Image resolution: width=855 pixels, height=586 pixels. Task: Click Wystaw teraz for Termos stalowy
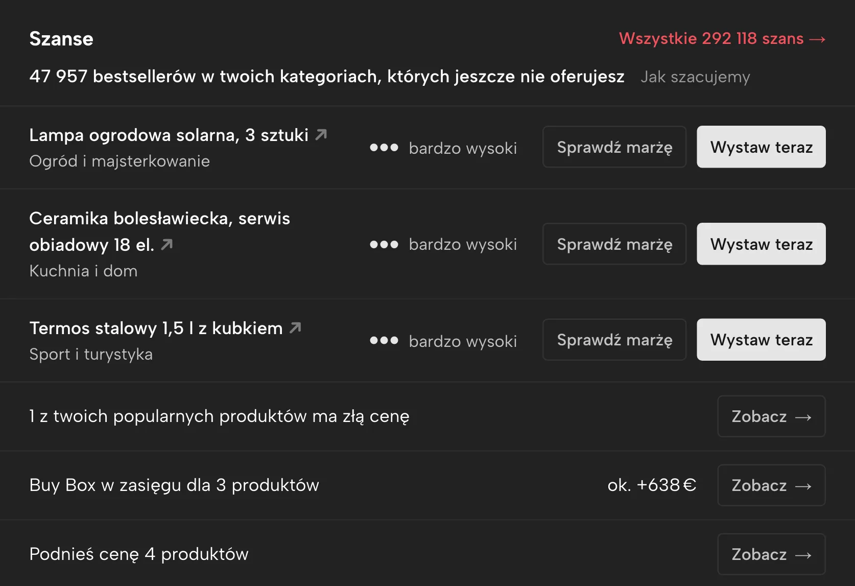coord(761,340)
